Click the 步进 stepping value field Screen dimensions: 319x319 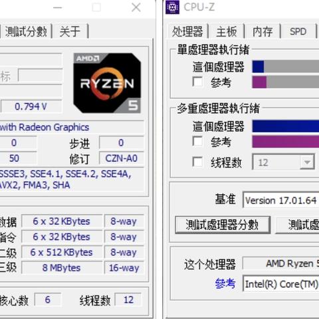pos(122,143)
